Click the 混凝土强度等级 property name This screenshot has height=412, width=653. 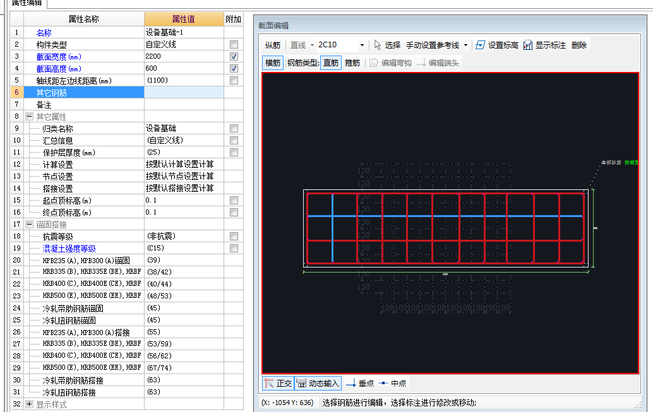[69, 249]
